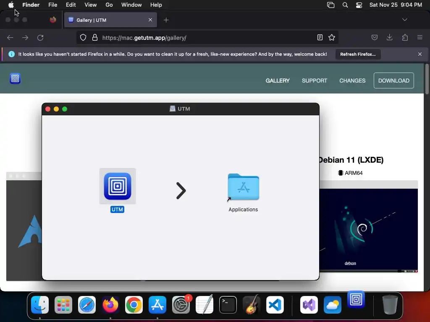The image size is (430, 322).
Task: Select the UTM app icon in installer window
Action: point(118,186)
